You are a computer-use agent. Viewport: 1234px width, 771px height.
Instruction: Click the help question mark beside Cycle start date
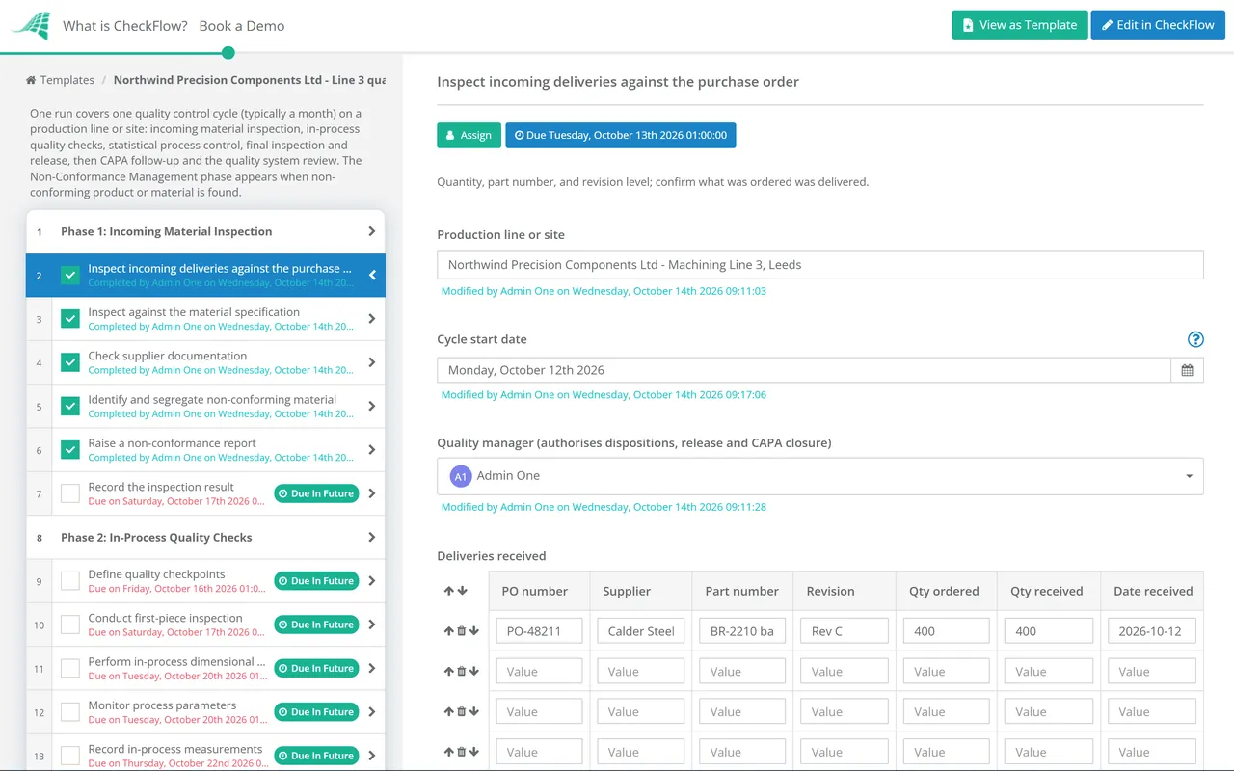(x=1195, y=339)
